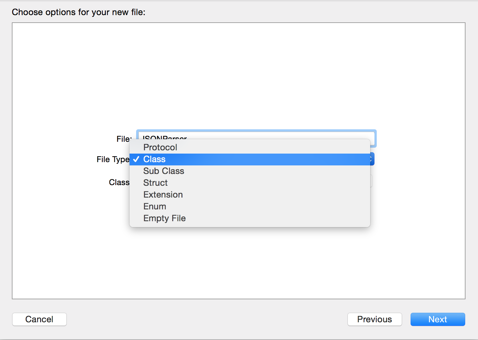Click the File Type popup arrows button
478x340 pixels.
(372, 159)
